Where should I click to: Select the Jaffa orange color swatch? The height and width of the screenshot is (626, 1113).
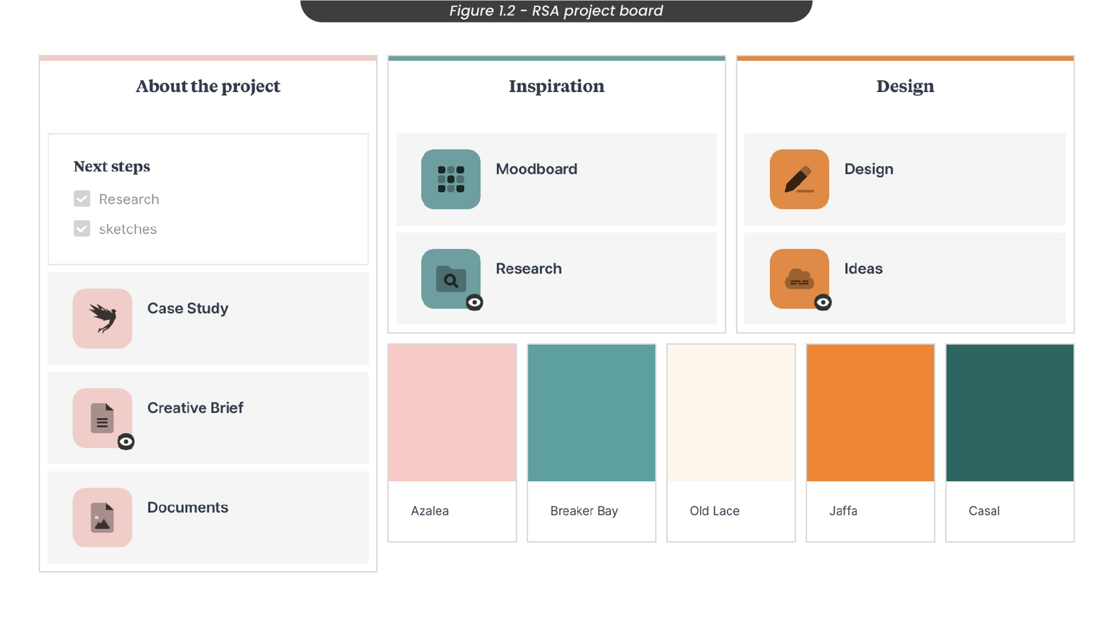(x=870, y=413)
